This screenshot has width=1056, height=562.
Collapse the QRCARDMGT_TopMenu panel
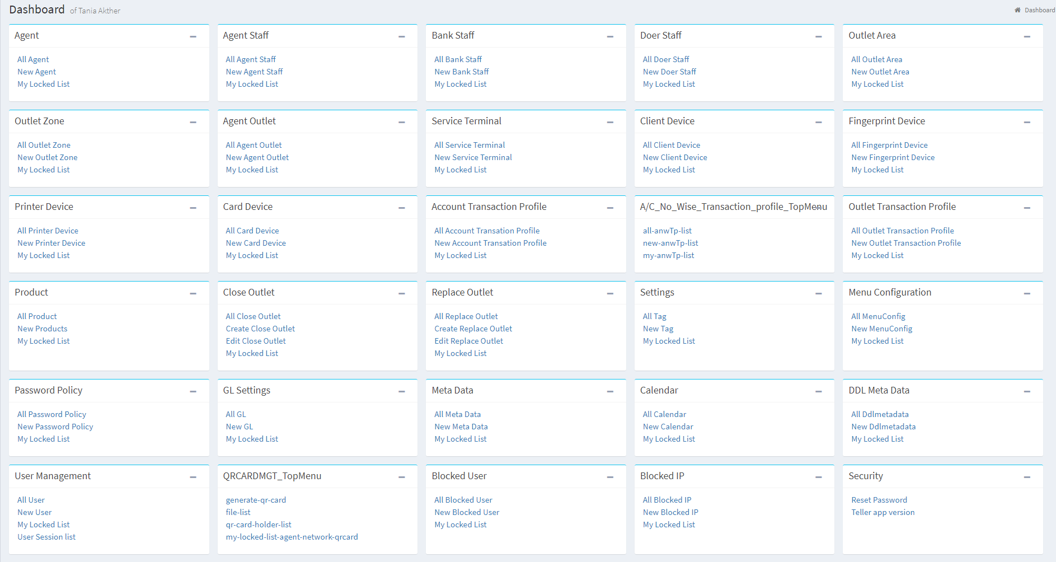[x=402, y=477]
